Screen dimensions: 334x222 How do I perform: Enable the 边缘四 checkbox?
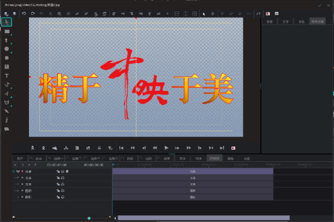[104, 158]
